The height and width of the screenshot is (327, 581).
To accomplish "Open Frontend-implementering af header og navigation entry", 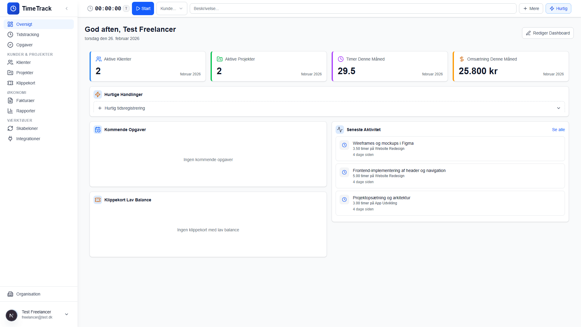I will pyautogui.click(x=450, y=176).
